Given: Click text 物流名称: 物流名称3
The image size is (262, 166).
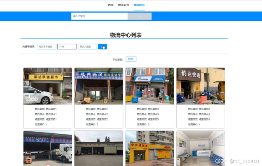Looking at the screenshot, I should pos(148,109).
